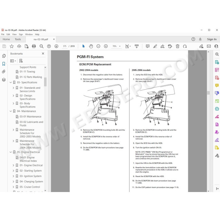Click the Save file icon

pos(4,46)
